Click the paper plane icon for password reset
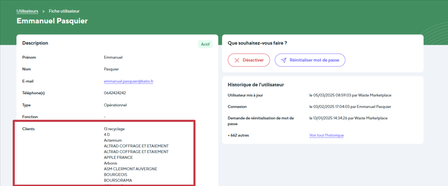 [x=284, y=60]
